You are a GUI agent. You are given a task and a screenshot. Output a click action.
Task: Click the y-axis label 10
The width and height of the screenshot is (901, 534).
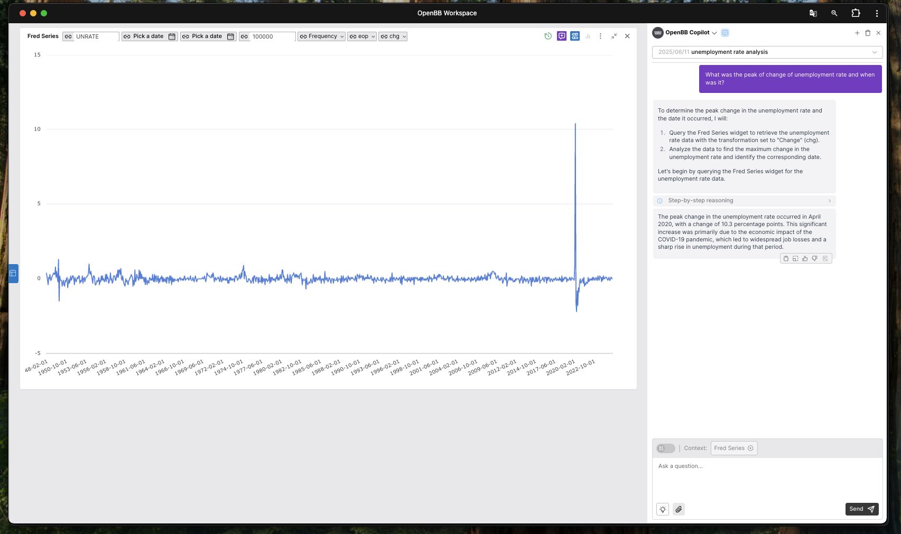37,129
